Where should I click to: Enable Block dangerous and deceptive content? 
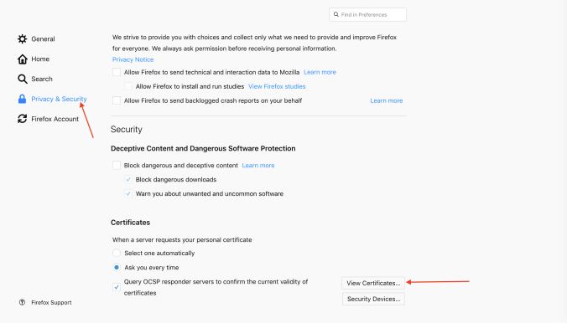point(117,166)
